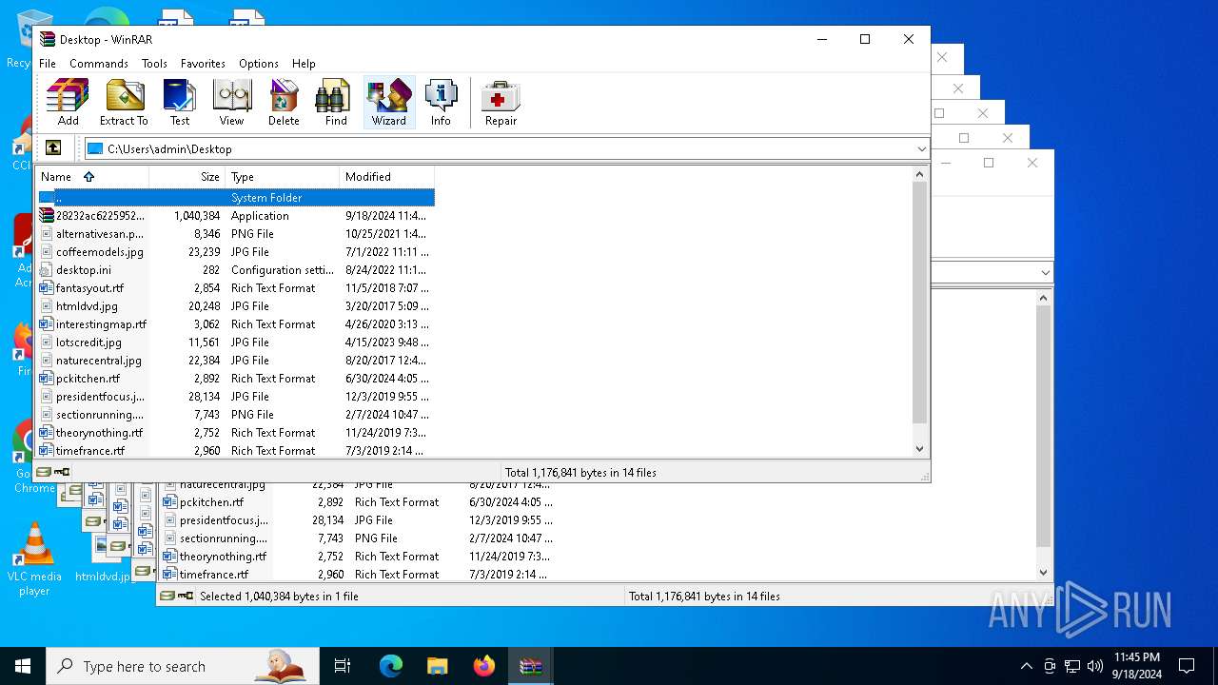Select lotscredit.jpg file

[x=235, y=342]
